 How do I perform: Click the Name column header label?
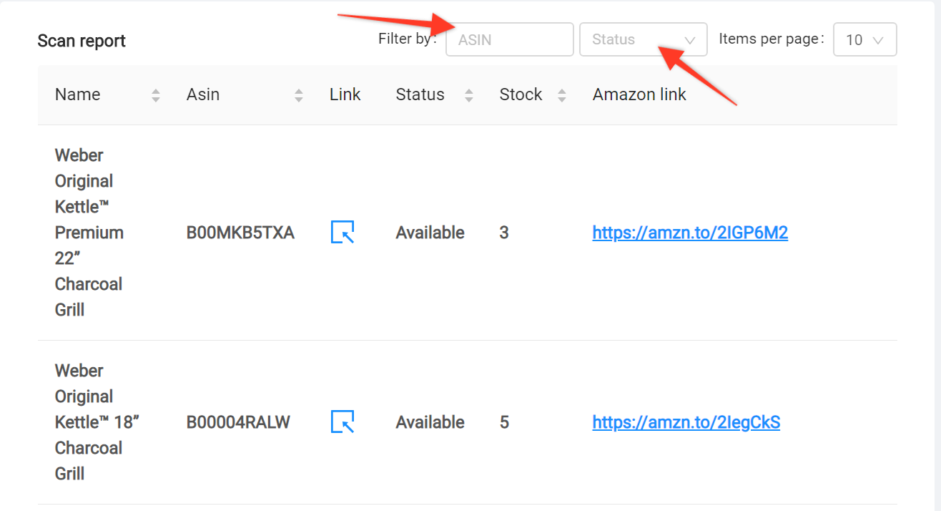(x=77, y=94)
